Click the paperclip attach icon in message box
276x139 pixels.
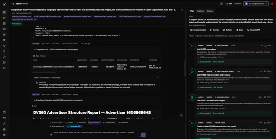51,135
